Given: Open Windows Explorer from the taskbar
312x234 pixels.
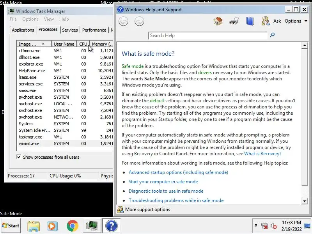Looking at the screenshot, I should [34, 226].
